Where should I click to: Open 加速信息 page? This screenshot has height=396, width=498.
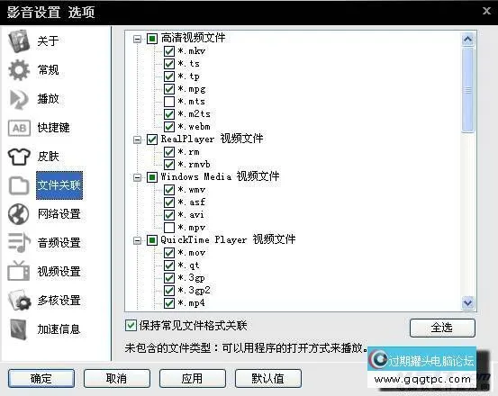pos(59,329)
